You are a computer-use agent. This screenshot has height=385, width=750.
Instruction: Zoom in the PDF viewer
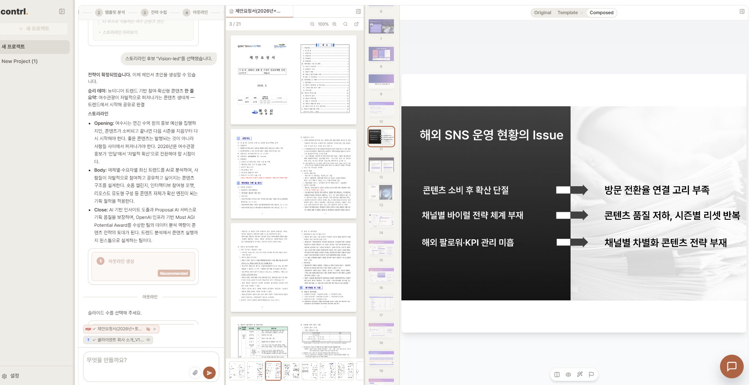tap(334, 24)
